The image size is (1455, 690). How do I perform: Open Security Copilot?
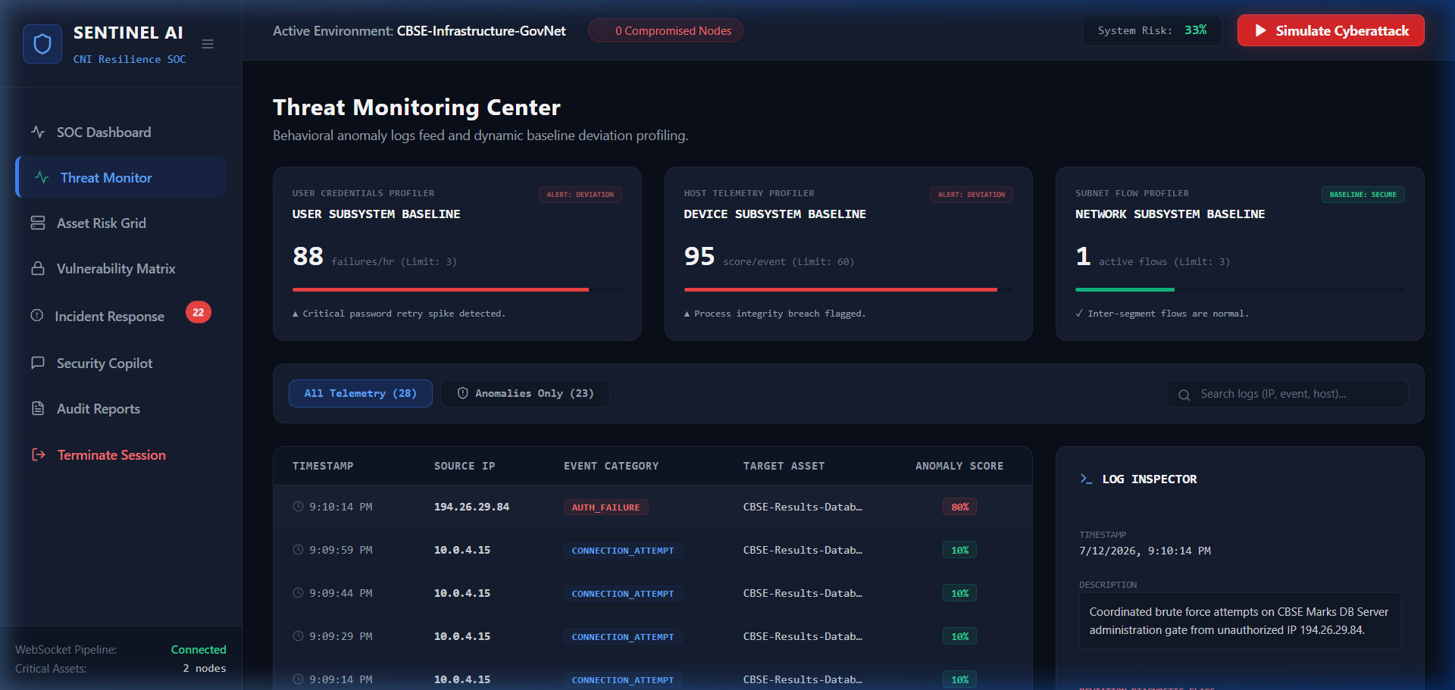(121, 363)
